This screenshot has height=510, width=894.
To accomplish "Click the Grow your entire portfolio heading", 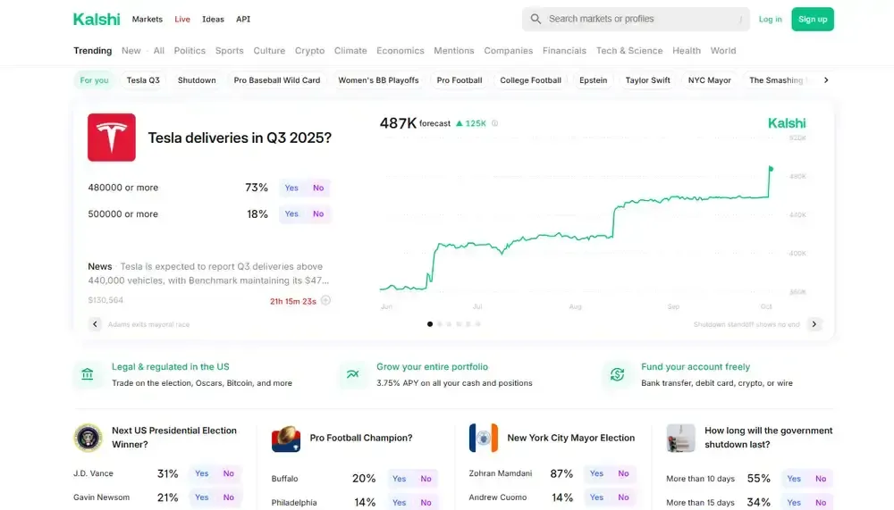I will tap(432, 367).
